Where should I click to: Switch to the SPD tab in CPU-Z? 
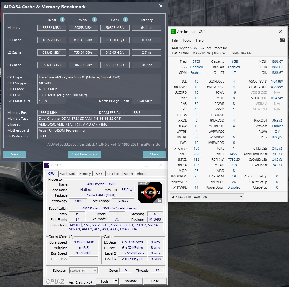(99, 174)
